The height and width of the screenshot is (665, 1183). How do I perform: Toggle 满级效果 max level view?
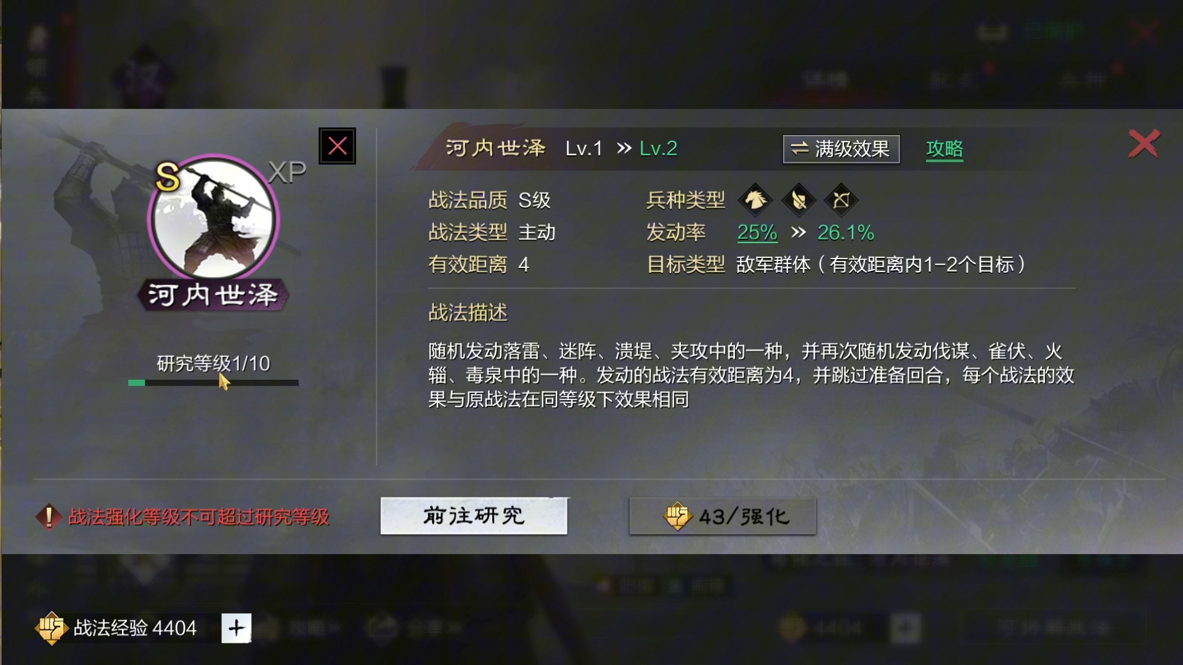(x=841, y=149)
